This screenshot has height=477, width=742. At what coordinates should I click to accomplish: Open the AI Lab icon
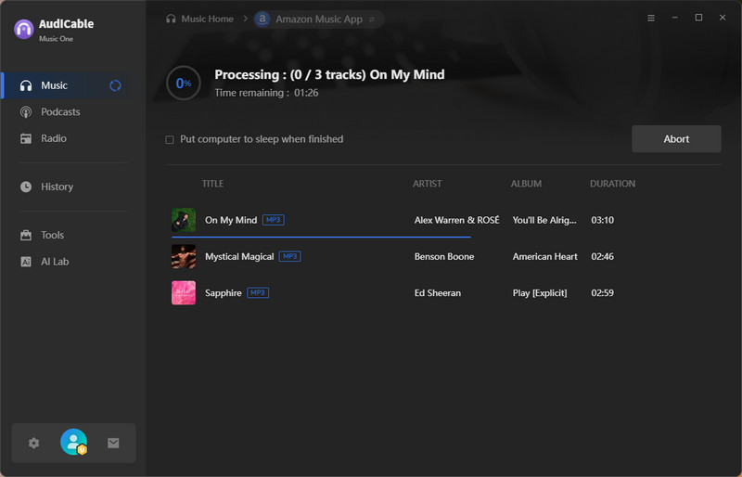26,262
